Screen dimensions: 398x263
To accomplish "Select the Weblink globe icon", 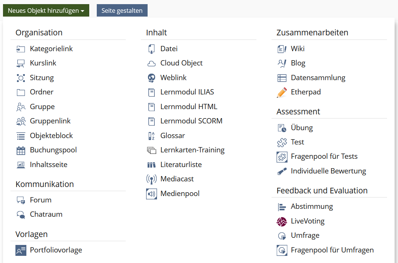I will (151, 78).
